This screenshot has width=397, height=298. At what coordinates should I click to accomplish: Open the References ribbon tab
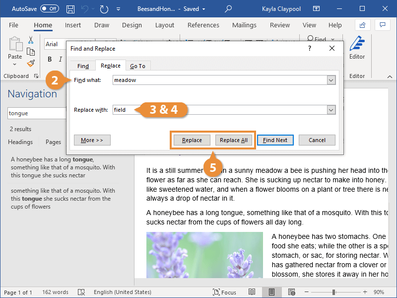pos(203,25)
